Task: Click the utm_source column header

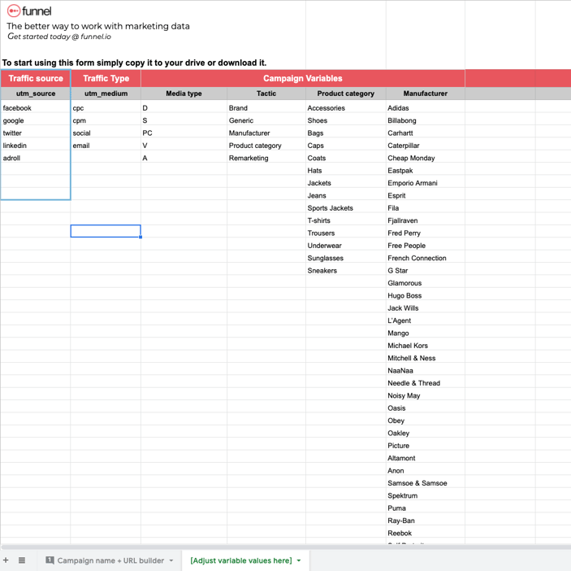Action: click(x=36, y=94)
